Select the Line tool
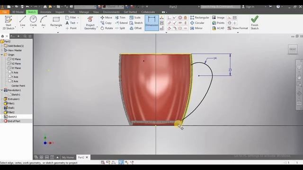The width and height of the screenshot is (303, 170). pos(22,21)
